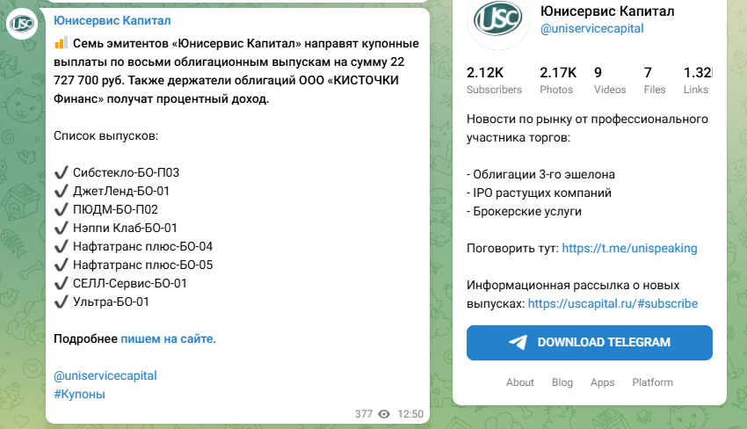Open the @uniservicecapital handle in channel card
The image size is (747, 429).
[591, 29]
